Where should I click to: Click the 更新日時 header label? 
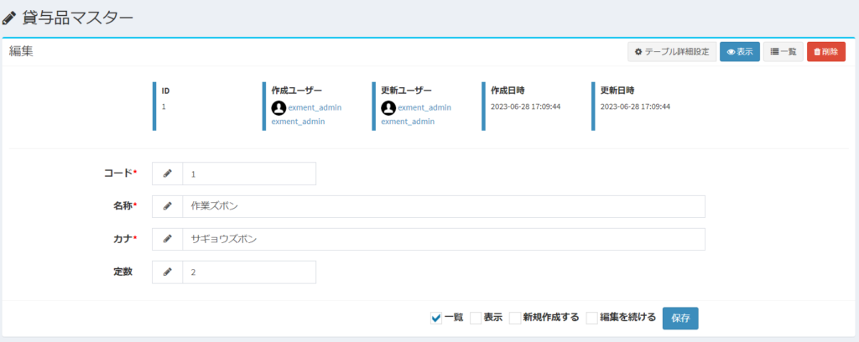tap(617, 91)
